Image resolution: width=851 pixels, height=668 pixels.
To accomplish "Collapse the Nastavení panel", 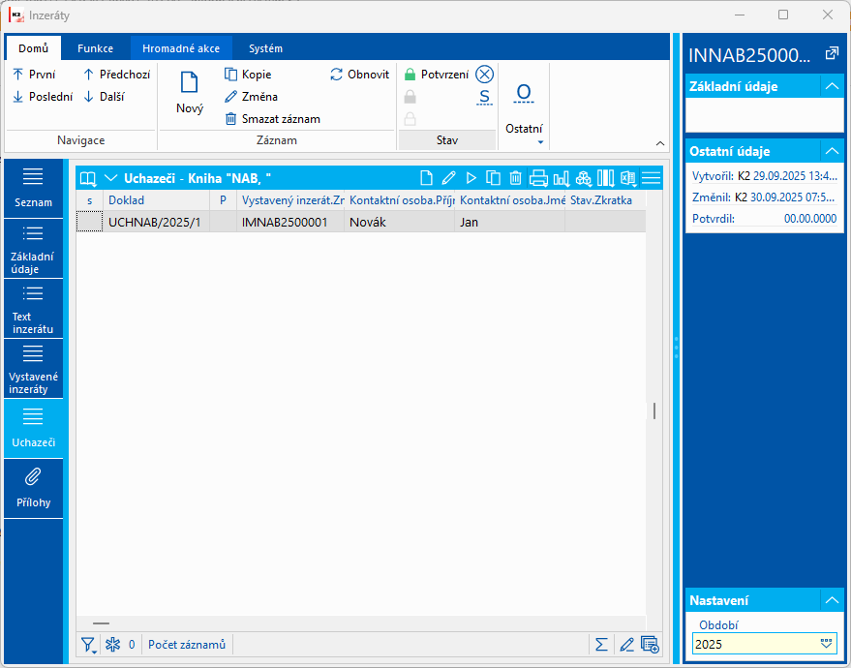I will [x=832, y=600].
